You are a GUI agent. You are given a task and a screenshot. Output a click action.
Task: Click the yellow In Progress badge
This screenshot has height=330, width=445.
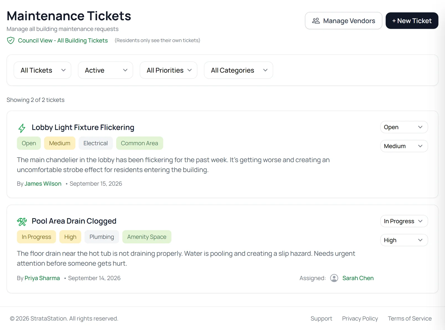[36, 237]
